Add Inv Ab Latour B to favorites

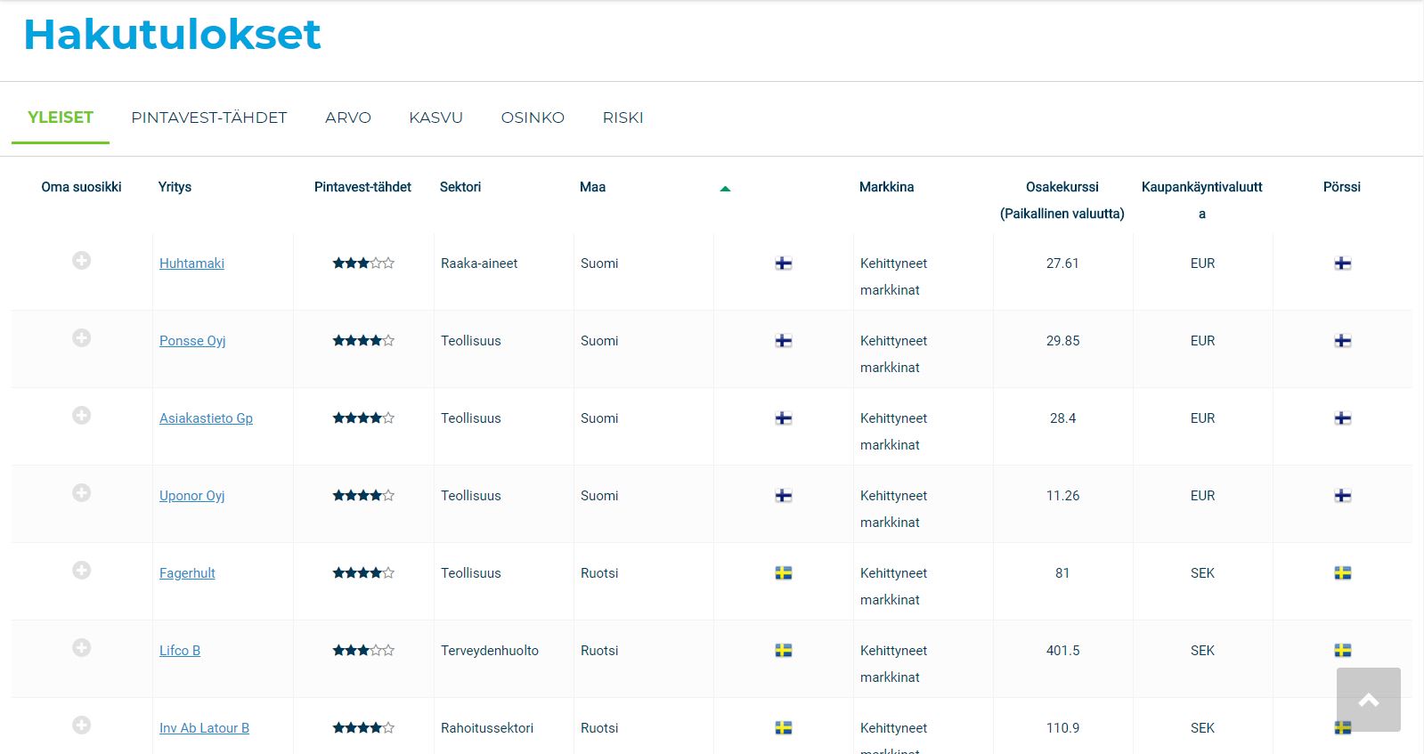point(81,725)
